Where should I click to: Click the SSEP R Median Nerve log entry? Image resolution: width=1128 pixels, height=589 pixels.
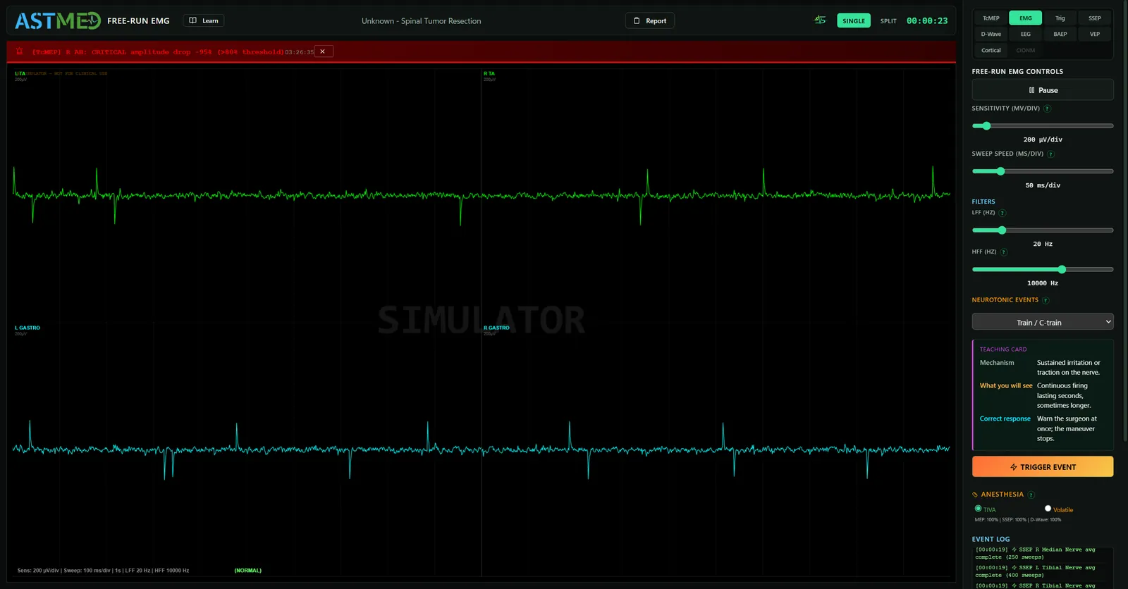[1036, 553]
